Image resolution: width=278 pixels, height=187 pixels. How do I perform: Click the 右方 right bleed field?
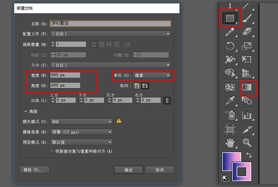pos(151,100)
